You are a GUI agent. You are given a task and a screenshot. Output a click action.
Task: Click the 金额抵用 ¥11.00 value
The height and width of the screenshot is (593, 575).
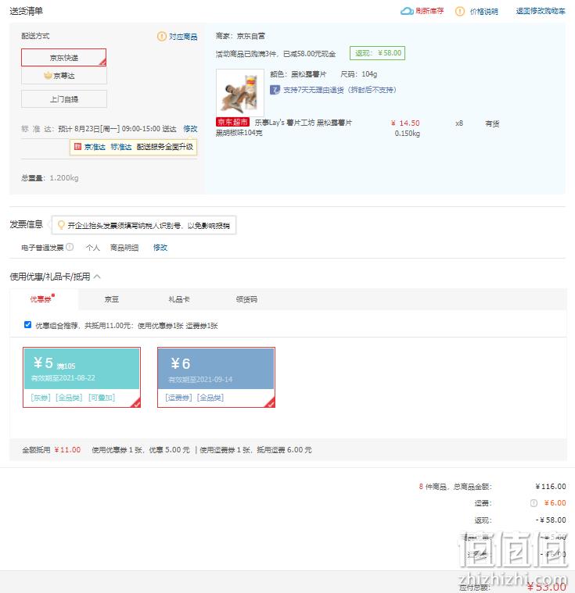coord(67,450)
